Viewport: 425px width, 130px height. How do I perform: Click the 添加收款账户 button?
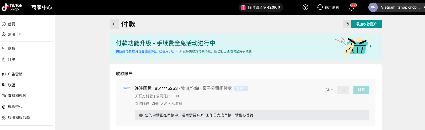[366, 24]
